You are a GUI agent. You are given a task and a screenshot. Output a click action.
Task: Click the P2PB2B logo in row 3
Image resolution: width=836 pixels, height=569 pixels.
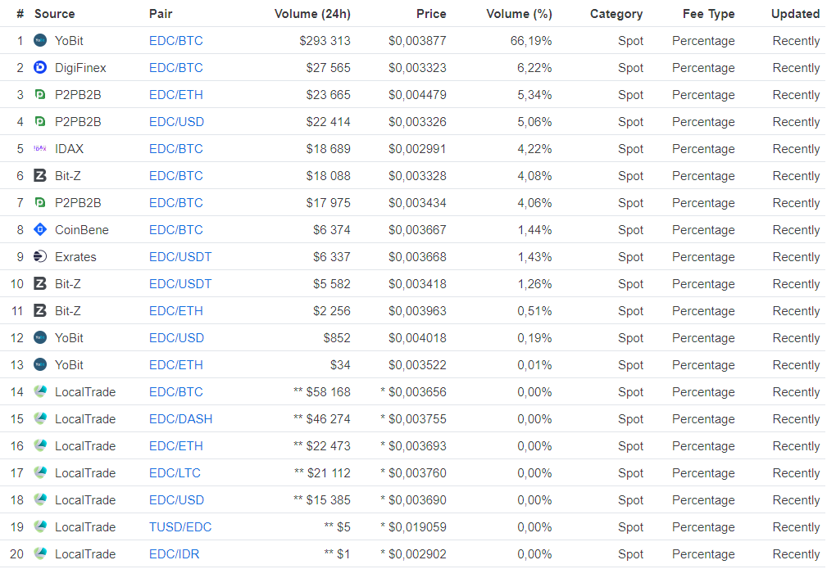pyautogui.click(x=40, y=95)
